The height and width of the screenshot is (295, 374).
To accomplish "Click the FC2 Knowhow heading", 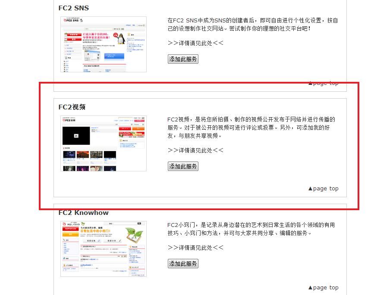I will coord(84,213).
